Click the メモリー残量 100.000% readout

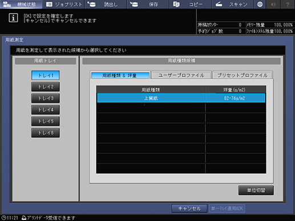click(x=269, y=25)
